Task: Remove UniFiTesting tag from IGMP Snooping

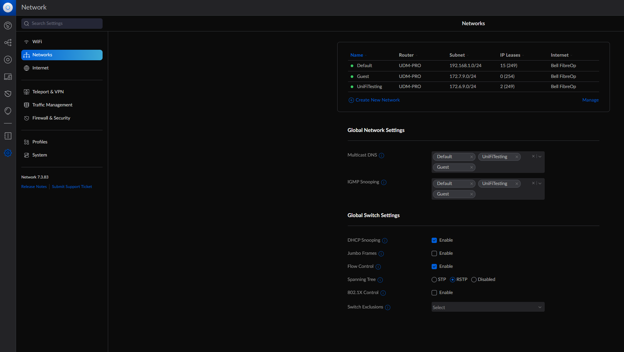Action: pyautogui.click(x=517, y=184)
